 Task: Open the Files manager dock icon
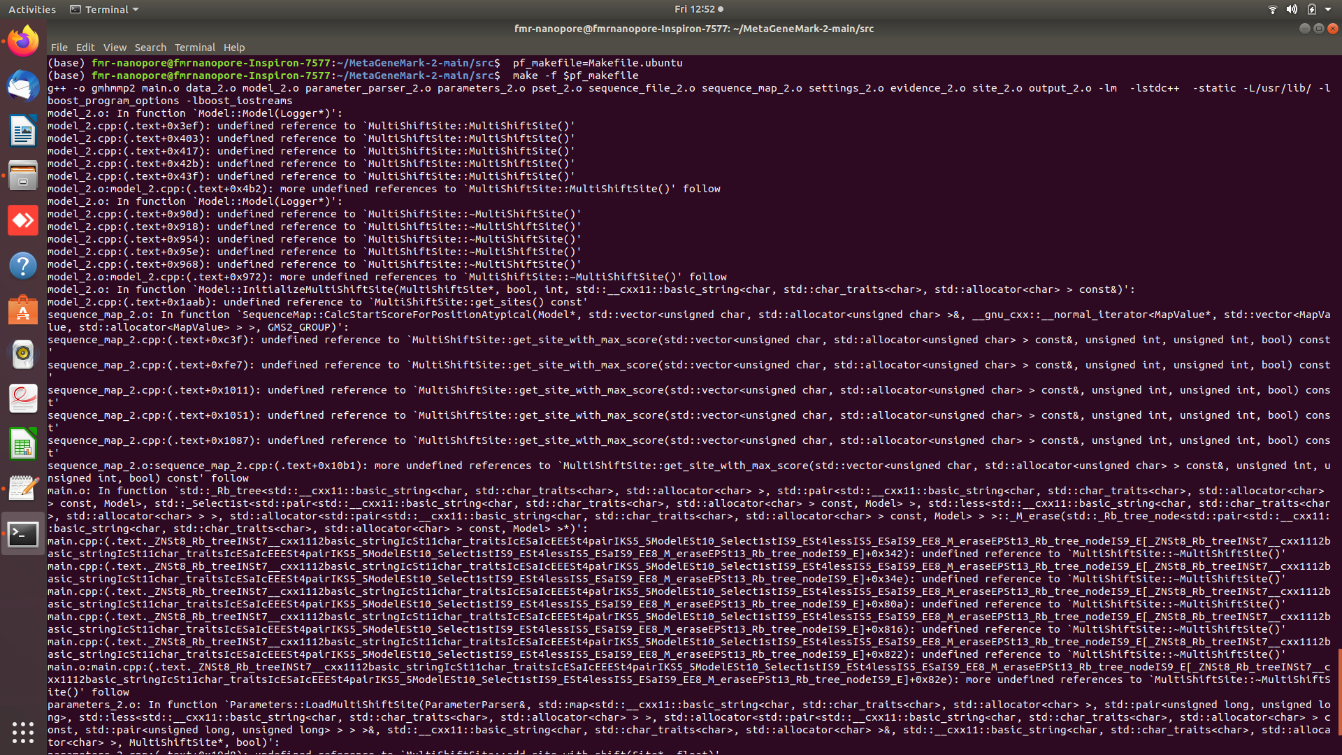23,175
